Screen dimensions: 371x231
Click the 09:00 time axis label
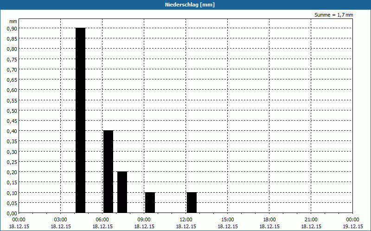144,220
